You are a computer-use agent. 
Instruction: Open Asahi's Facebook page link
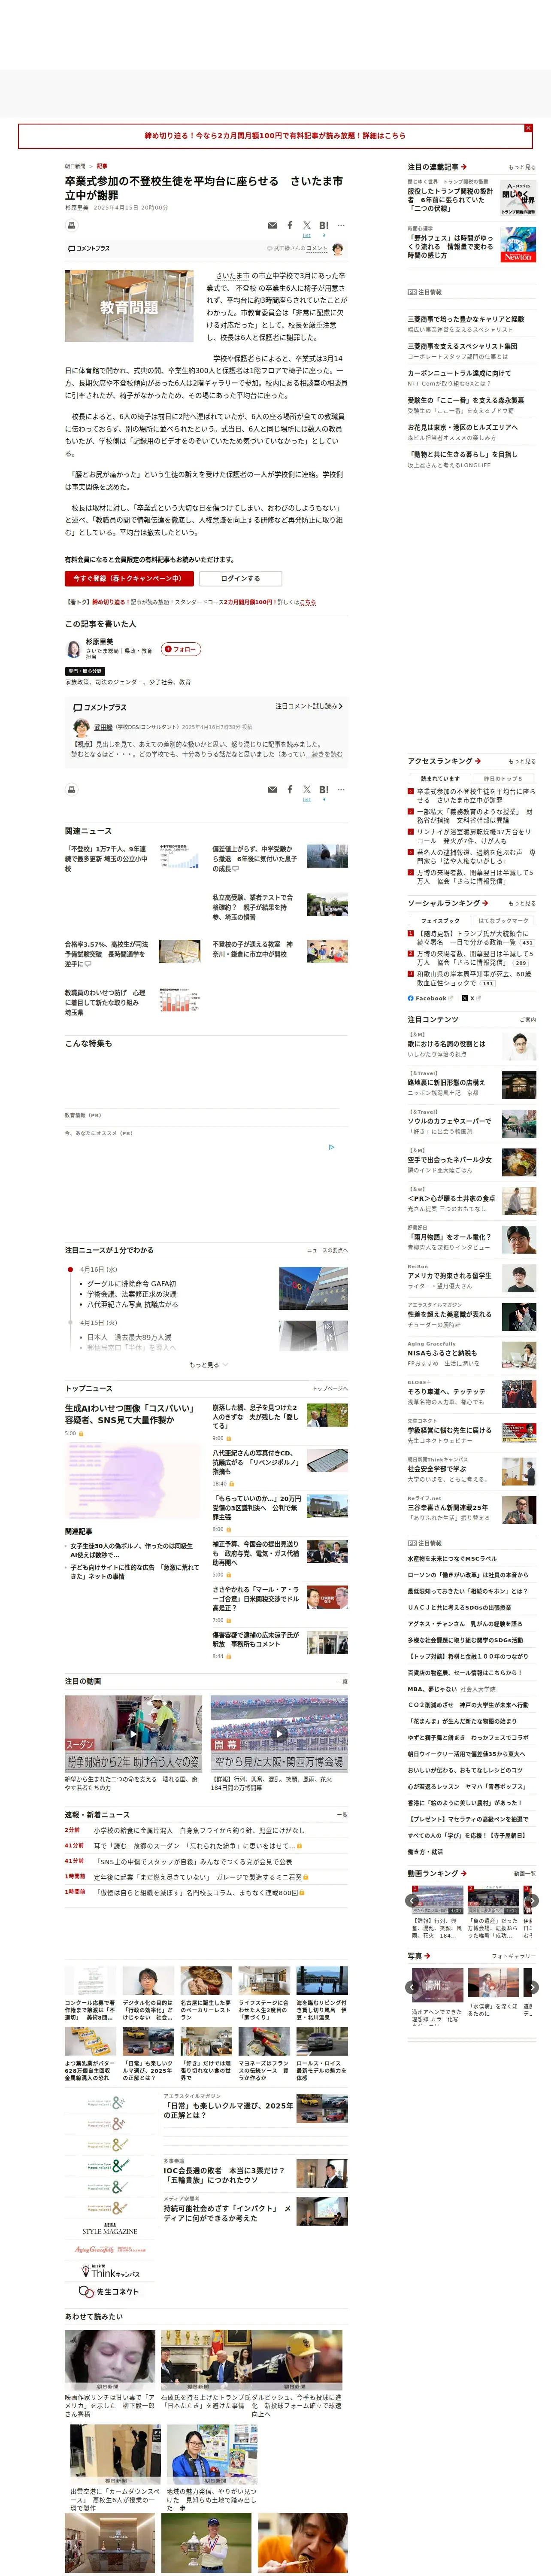(430, 998)
